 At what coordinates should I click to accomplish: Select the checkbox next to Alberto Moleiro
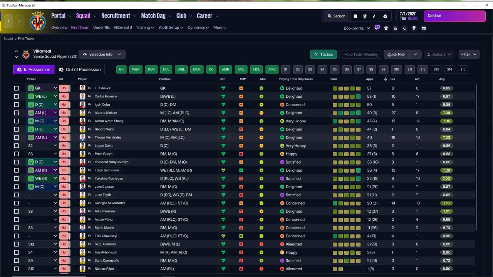click(16, 113)
